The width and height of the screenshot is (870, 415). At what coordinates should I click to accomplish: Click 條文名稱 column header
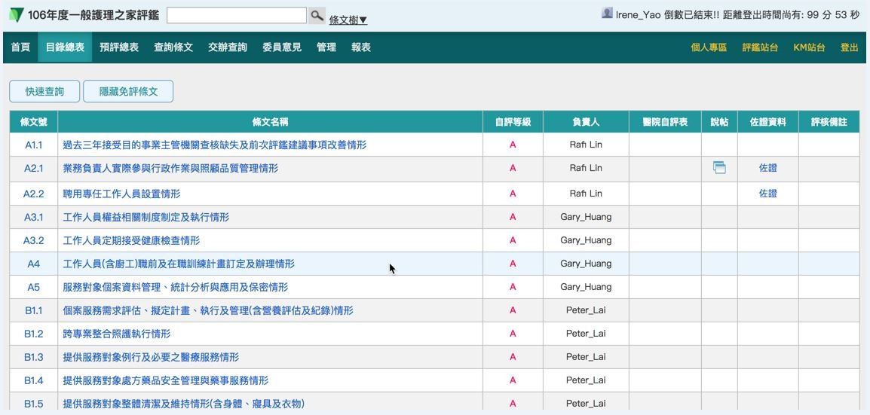[x=270, y=122]
